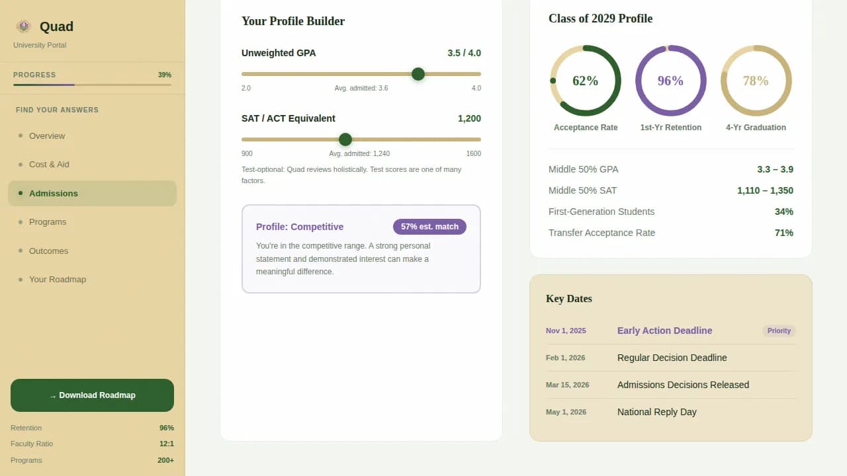Viewport: 847px width, 476px height.
Task: Open the Overview section
Action: pyautogui.click(x=47, y=136)
